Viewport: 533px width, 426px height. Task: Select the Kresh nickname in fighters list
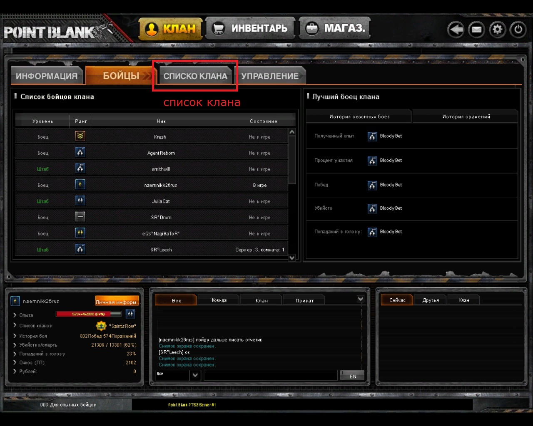click(x=160, y=137)
